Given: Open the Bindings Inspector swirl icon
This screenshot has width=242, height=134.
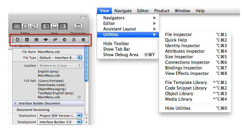Looking at the screenshot, I should tap(74, 39).
